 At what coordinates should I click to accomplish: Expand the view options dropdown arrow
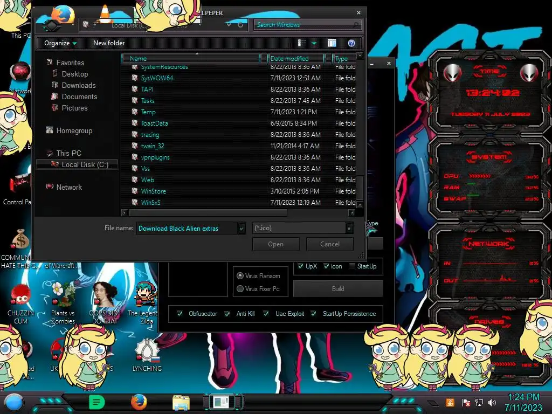[x=314, y=43]
